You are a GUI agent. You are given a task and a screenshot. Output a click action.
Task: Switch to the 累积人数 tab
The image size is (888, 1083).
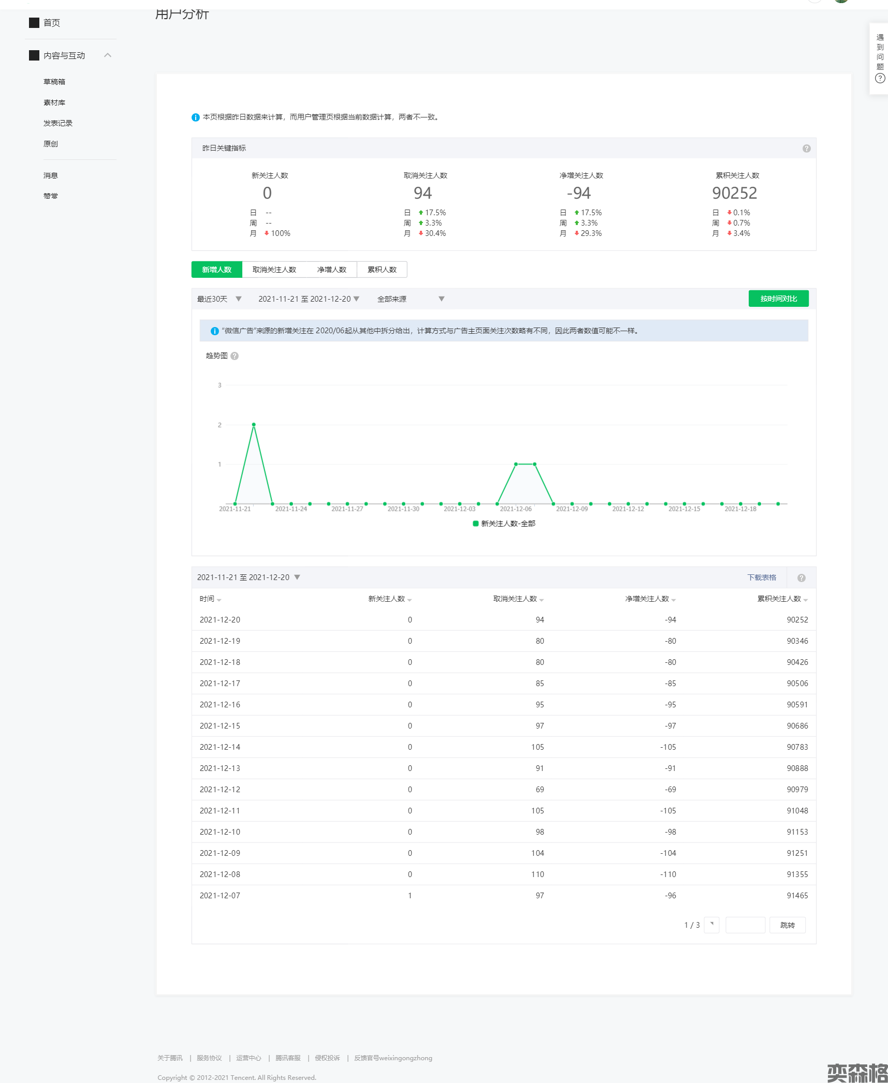point(382,270)
